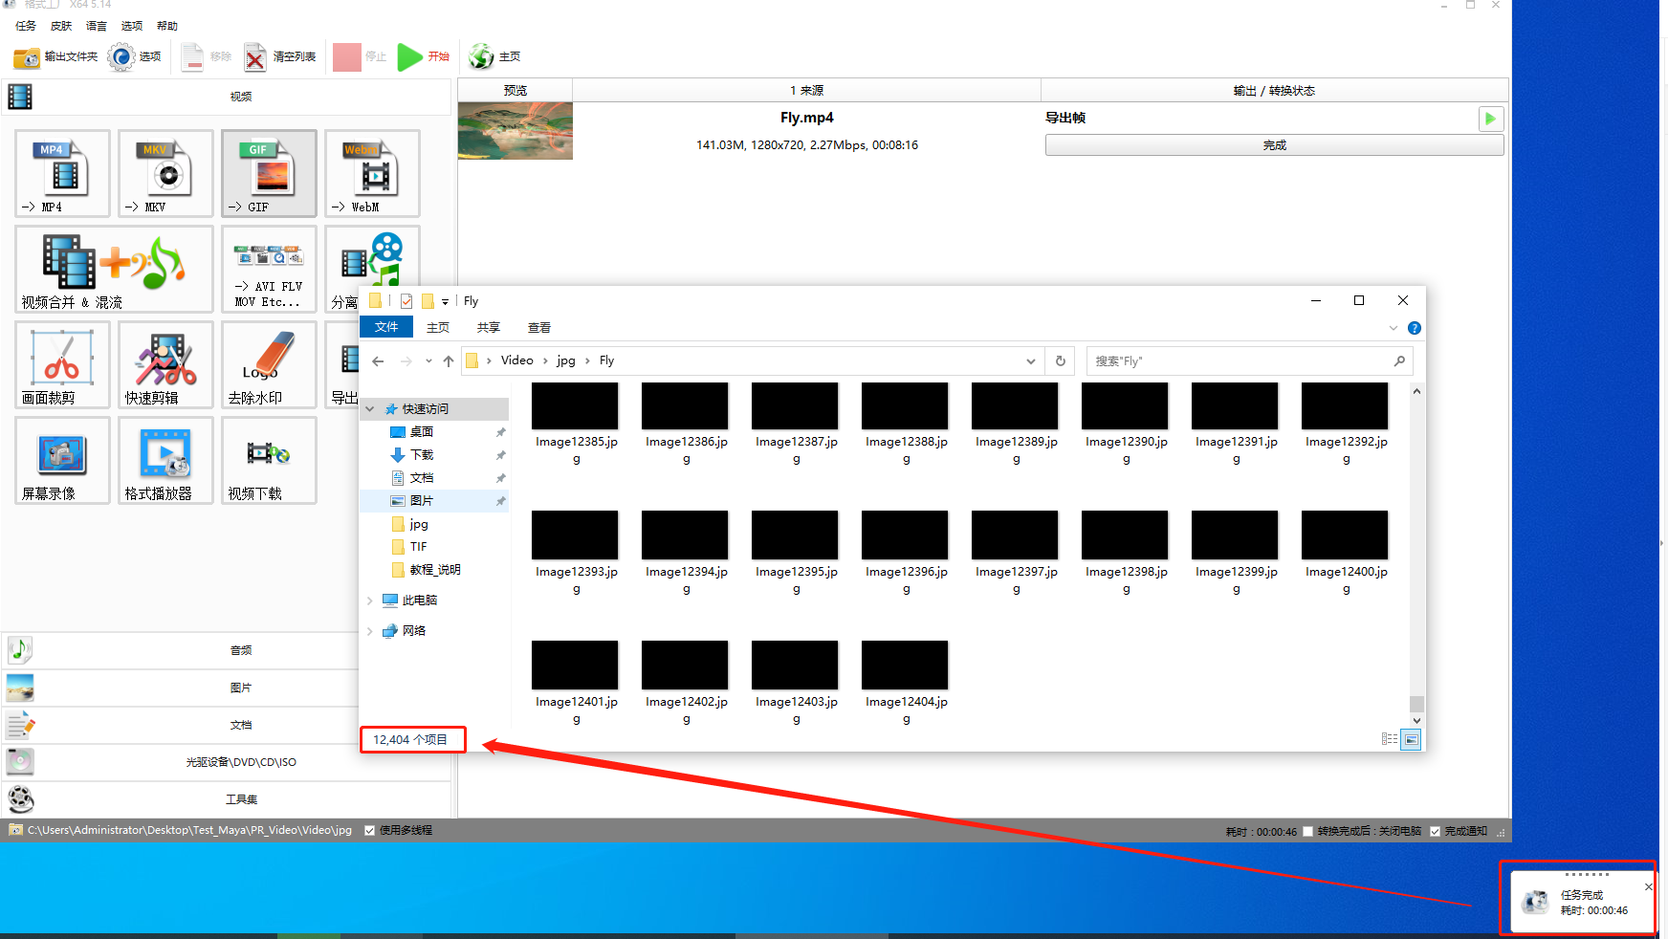1668x939 pixels.
Task: Click the completed progress bar for Fly.mp4
Action: click(1274, 145)
